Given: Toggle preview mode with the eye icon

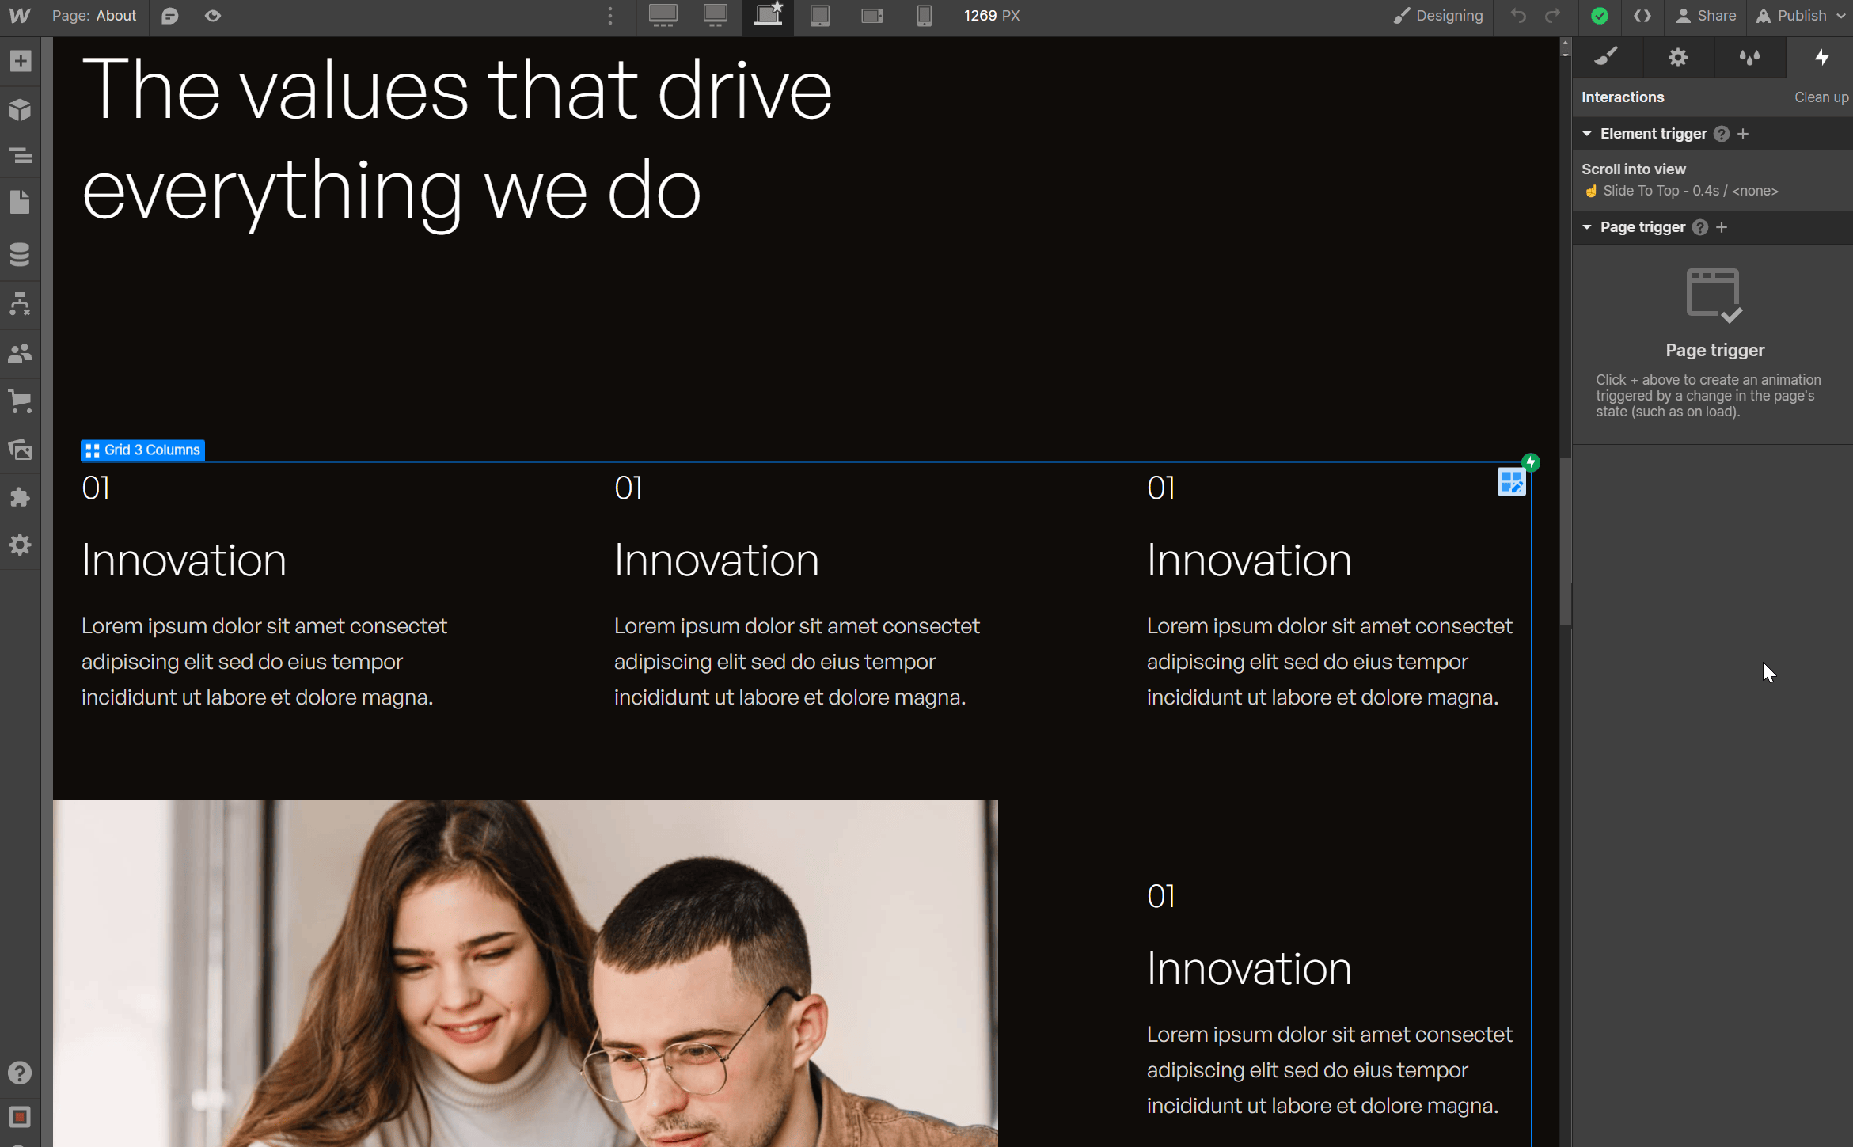Looking at the screenshot, I should [213, 15].
